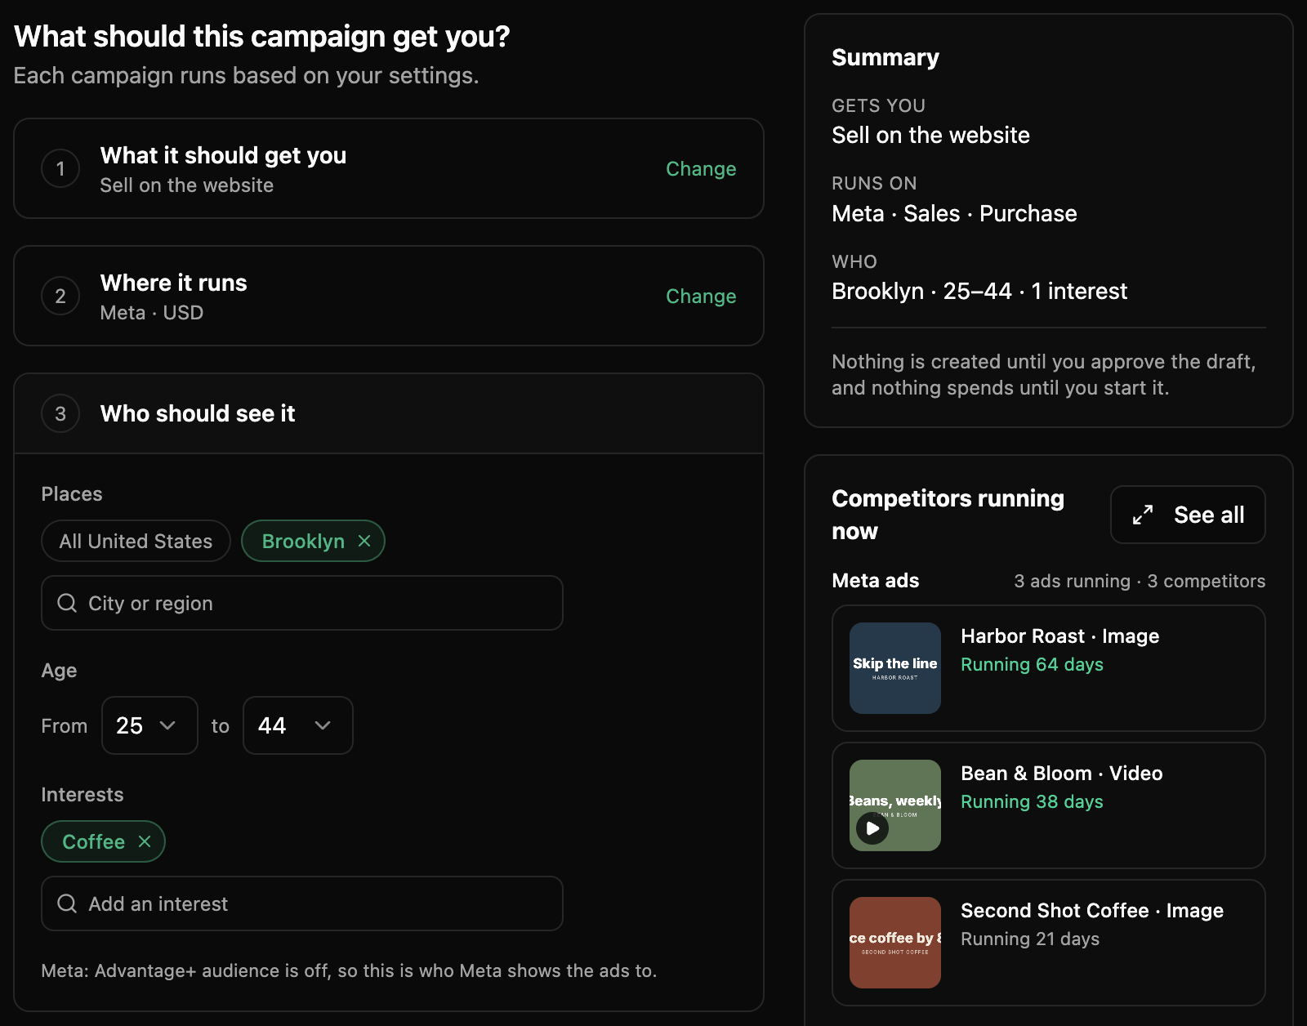Remove the Brooklyn place chip
Screen dimensions: 1307x1026
point(364,541)
